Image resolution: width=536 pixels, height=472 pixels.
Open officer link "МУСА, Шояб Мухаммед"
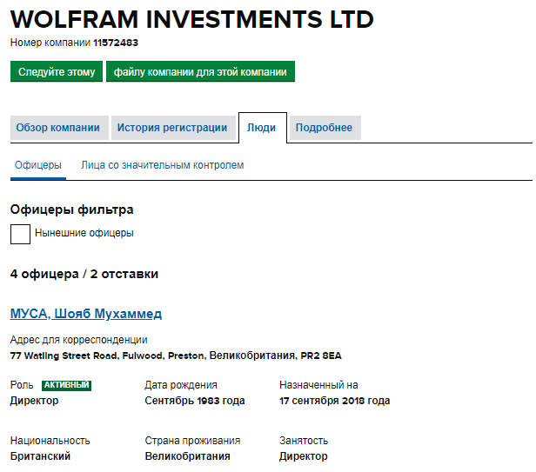[x=86, y=314]
